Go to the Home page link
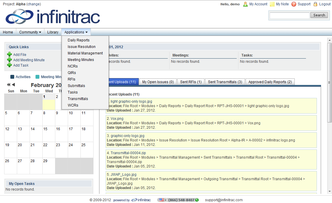 [8, 32]
